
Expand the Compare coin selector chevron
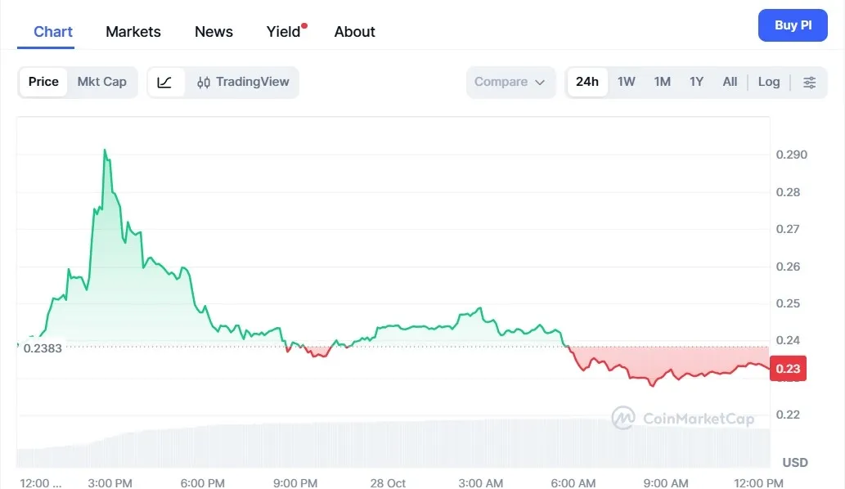click(x=539, y=83)
